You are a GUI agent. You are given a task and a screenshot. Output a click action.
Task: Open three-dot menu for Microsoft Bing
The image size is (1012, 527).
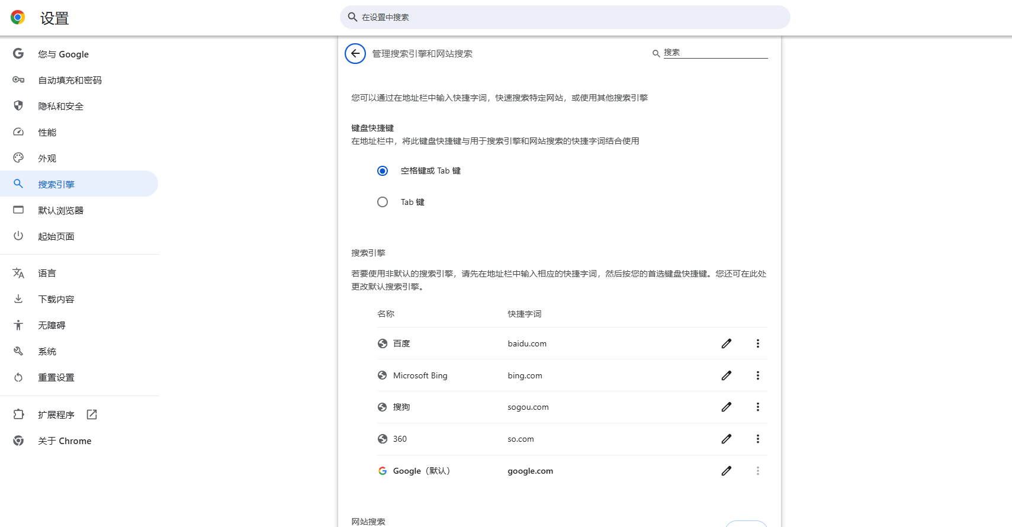757,375
